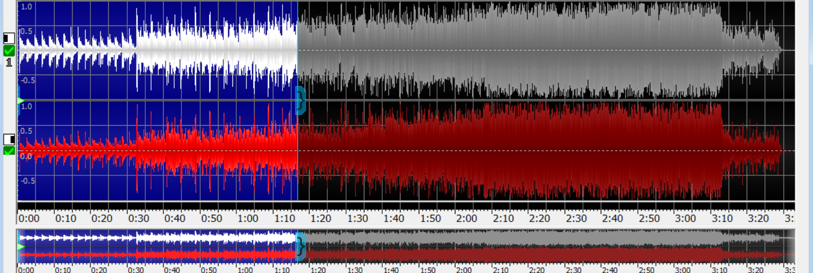Screen dimensions: 813x273
Task: Click the 2:30 mark on the overview time ruler
Action: 573,270
